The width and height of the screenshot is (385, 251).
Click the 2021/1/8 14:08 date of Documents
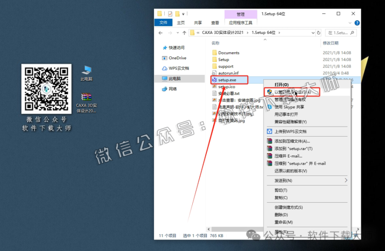(x=336, y=53)
